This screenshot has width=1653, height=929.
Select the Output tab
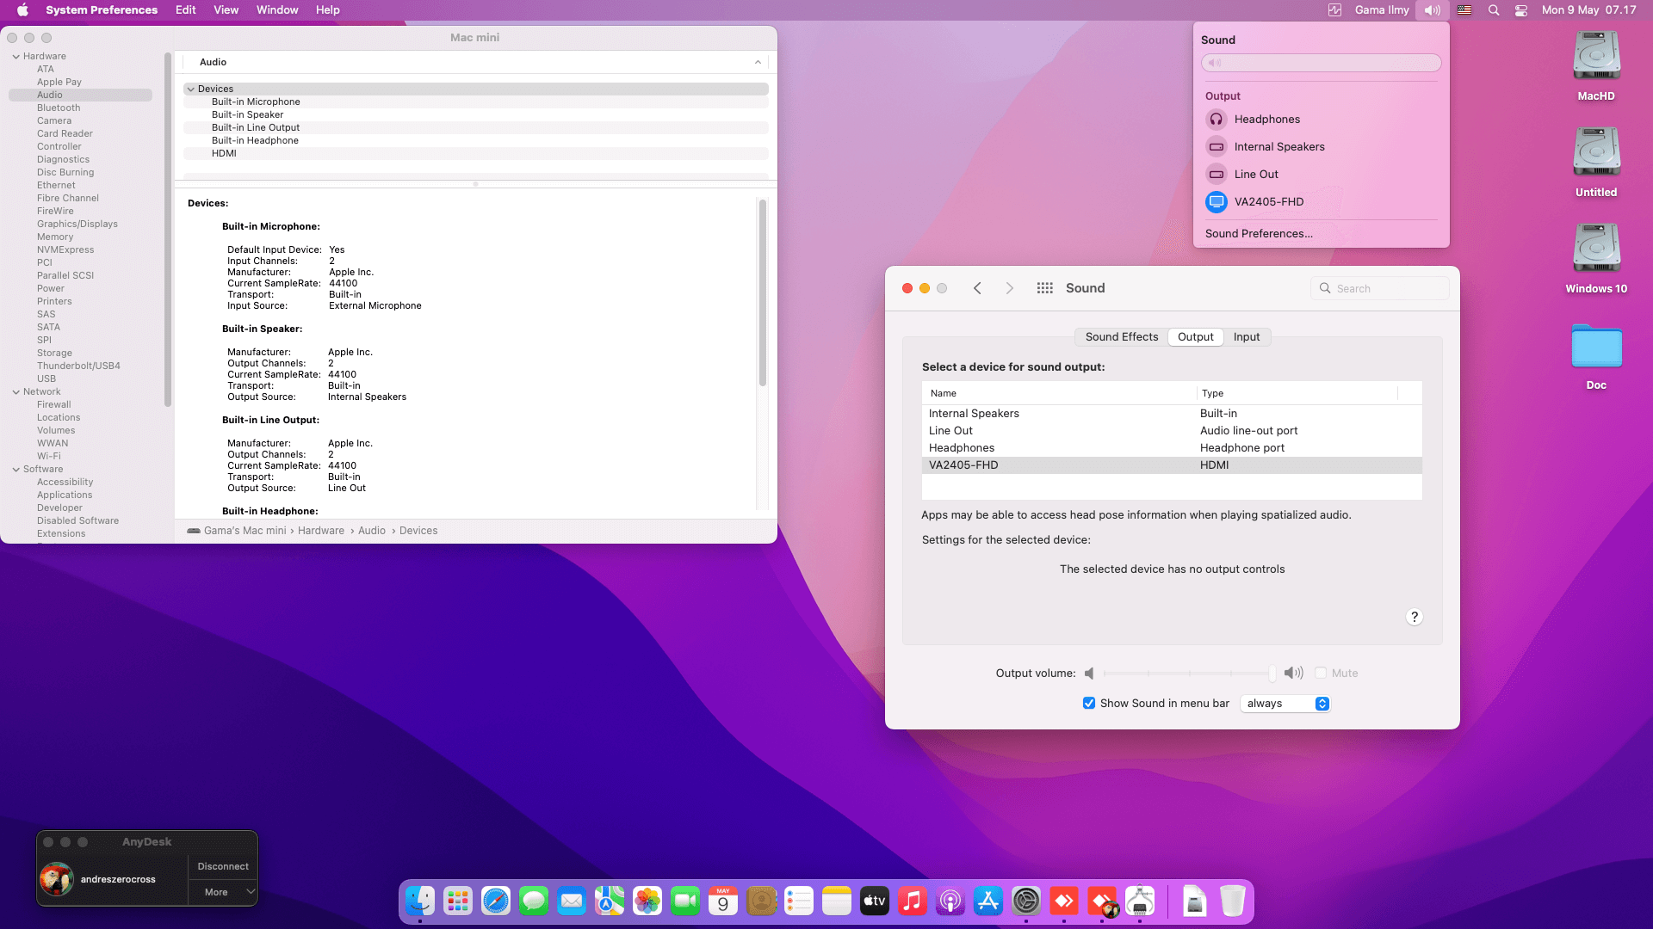[1195, 337]
